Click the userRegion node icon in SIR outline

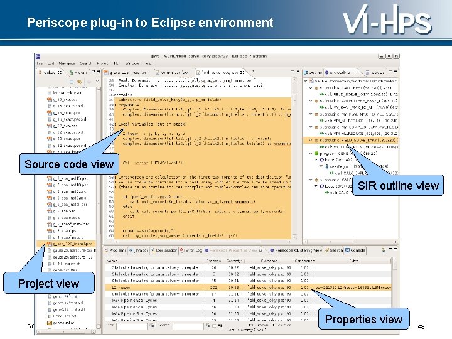click(x=326, y=166)
